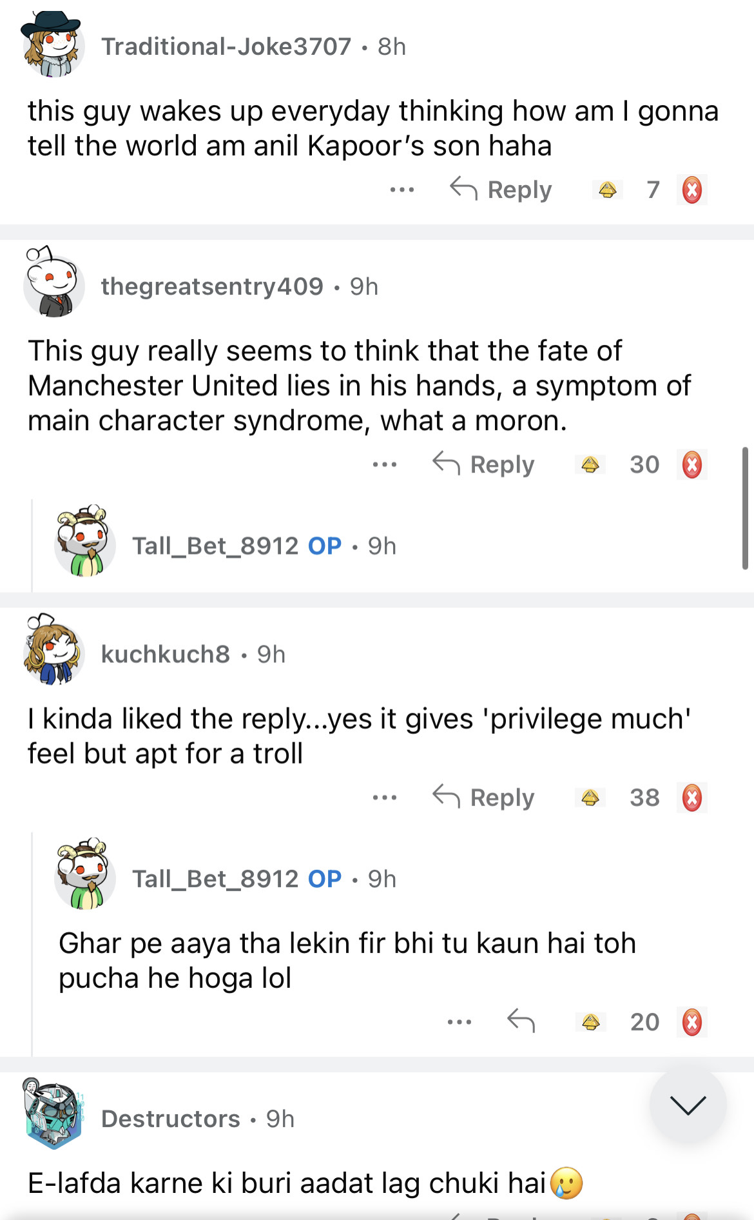Upvote Tall_Bet_8912's 'Ghar pe aaya' reply
The height and width of the screenshot is (1220, 754).
point(590,1022)
